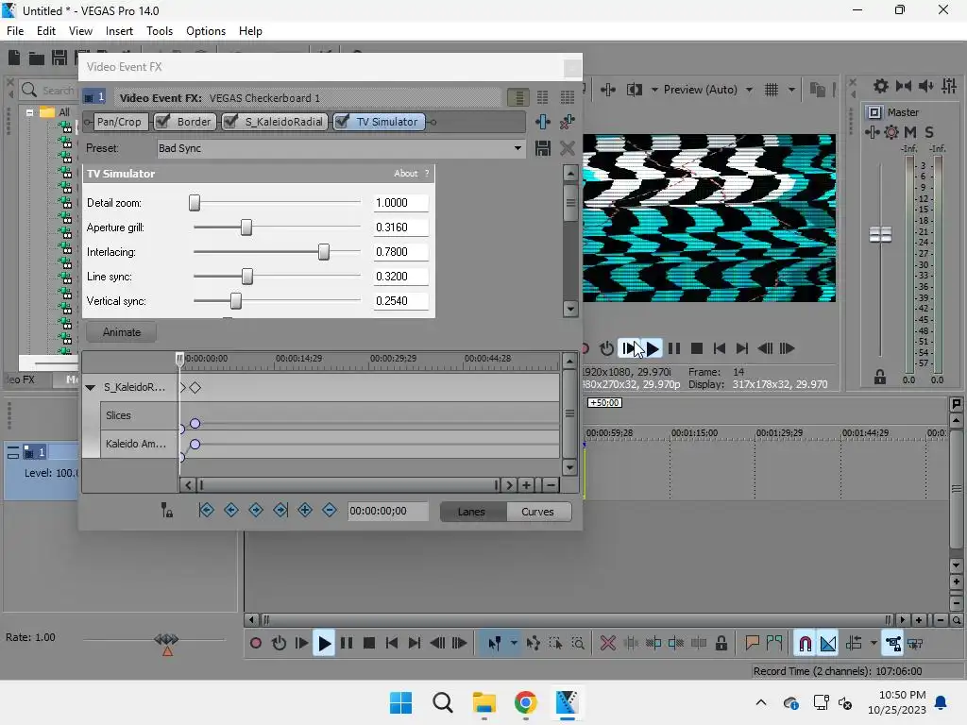Open the Options menu
This screenshot has height=725, width=967.
(206, 31)
